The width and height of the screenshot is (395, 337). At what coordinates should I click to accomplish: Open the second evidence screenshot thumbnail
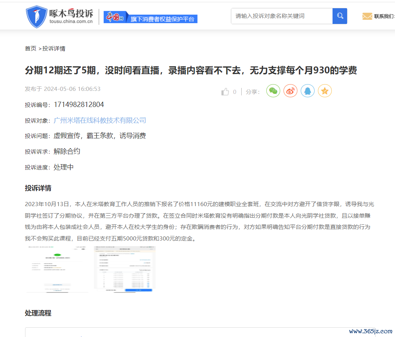click(x=125, y=269)
